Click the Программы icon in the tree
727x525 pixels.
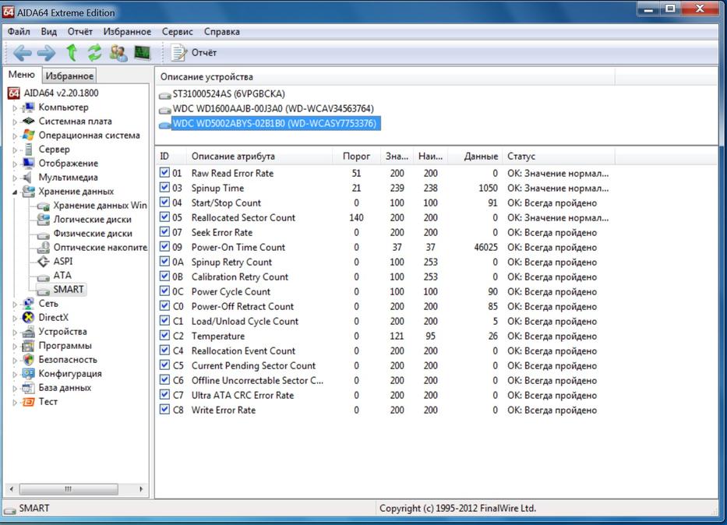pyautogui.click(x=29, y=346)
